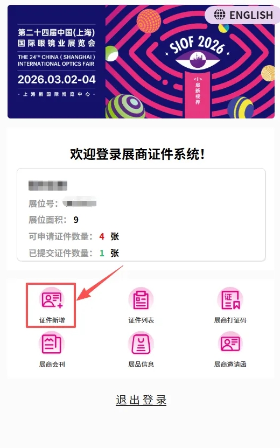The width and height of the screenshot is (280, 448).
Task: Click 退出登录 logout link
Action: [141, 400]
